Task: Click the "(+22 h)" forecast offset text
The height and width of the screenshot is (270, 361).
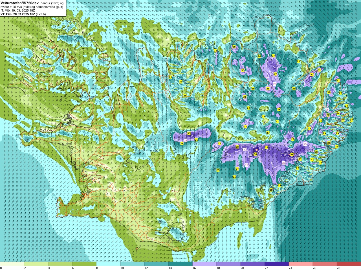Action: [41, 14]
